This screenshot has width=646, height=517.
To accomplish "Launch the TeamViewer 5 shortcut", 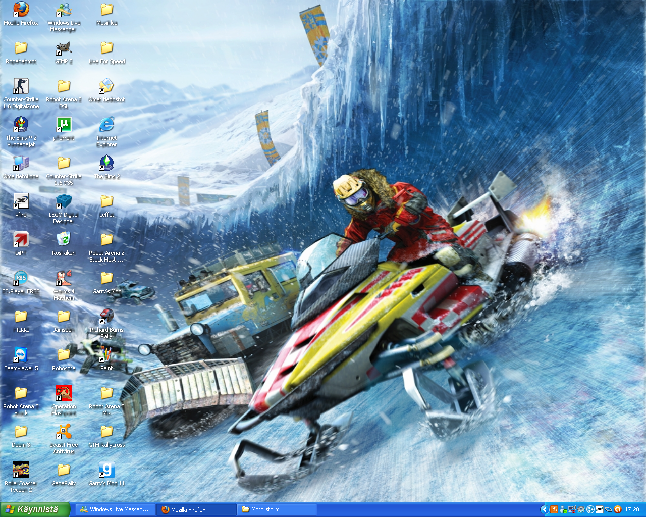I will 21,355.
